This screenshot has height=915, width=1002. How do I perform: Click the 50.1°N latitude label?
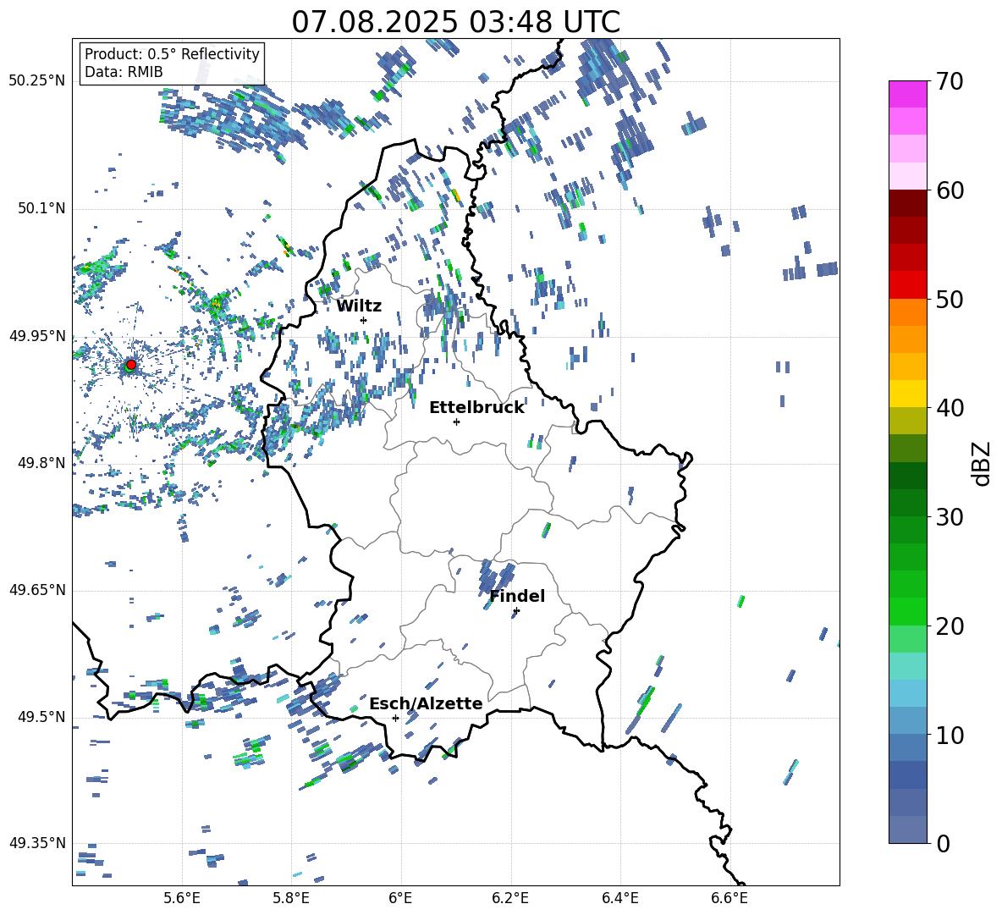(x=41, y=208)
